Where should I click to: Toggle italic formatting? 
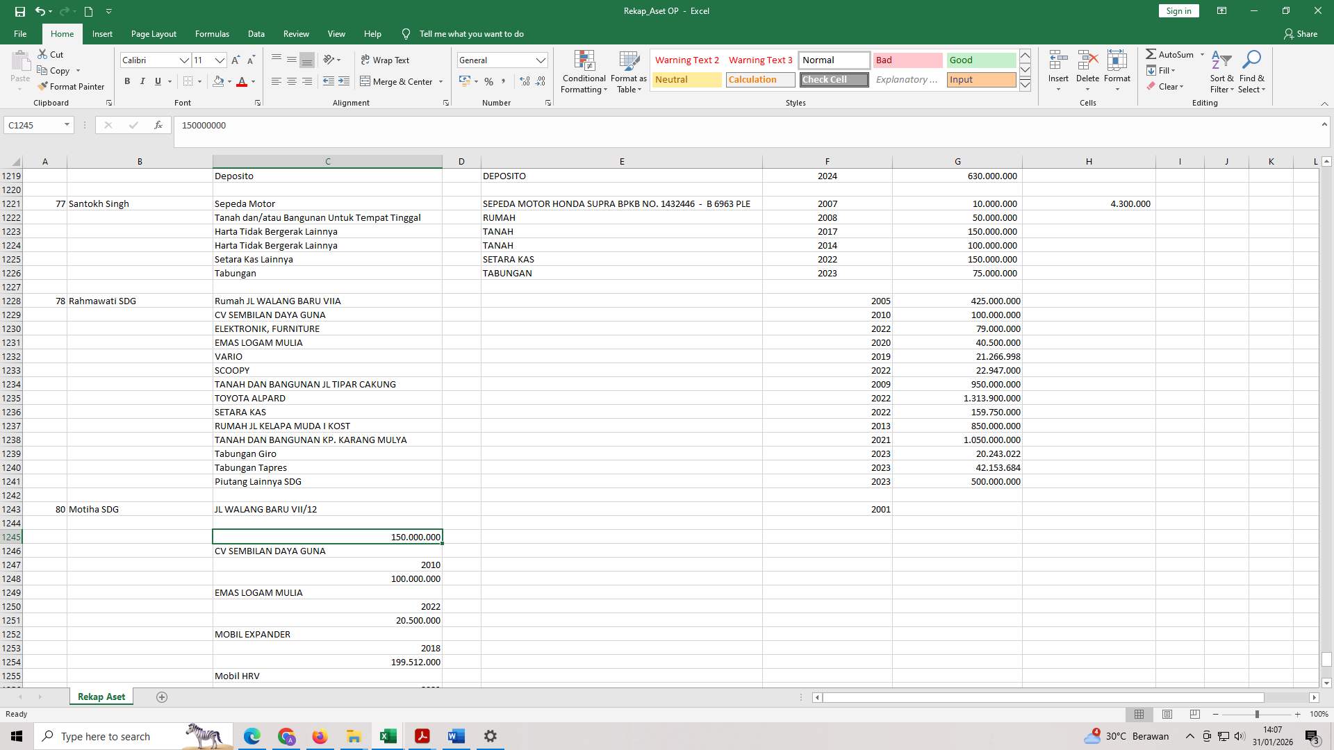click(x=142, y=81)
